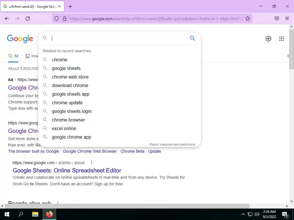
Task: Open Google Sheets: Online Spreadsheet Editor result
Action: coord(67,170)
